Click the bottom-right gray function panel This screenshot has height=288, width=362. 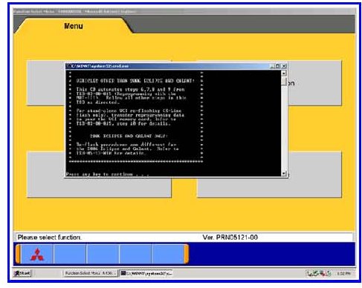(x=269, y=174)
